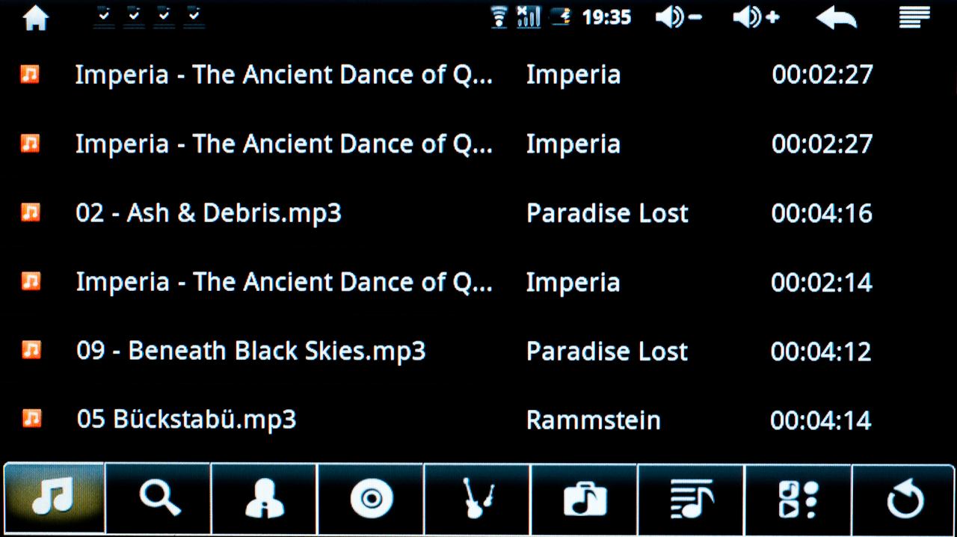The image size is (957, 537).
Task: Tap the refresh circular arrow button
Action: (x=904, y=498)
